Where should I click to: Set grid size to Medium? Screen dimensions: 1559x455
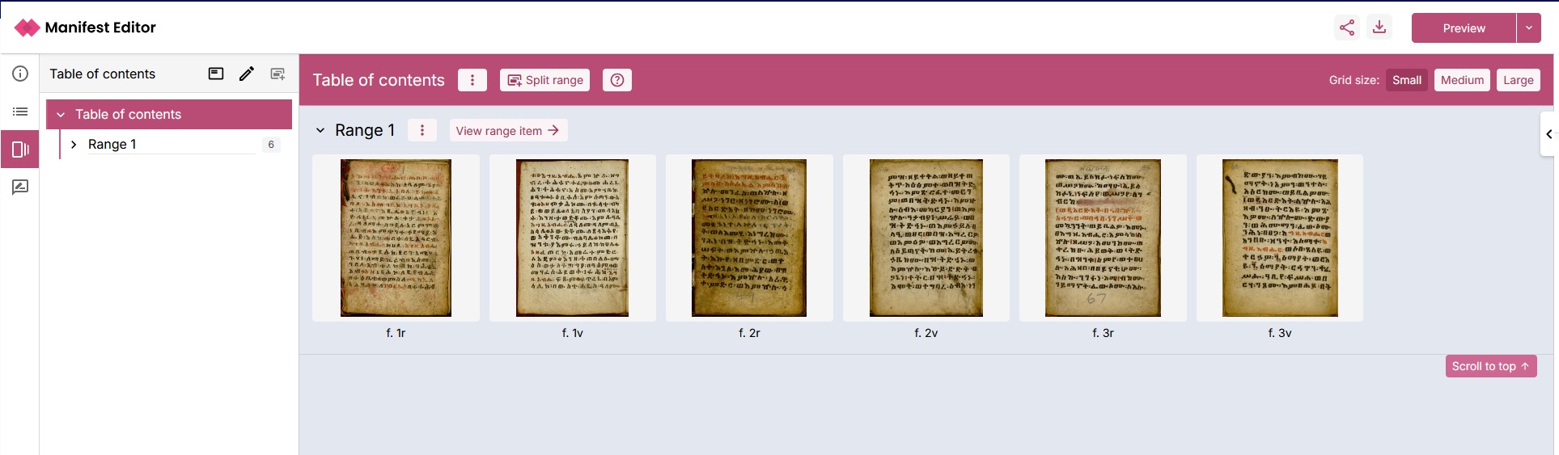[x=1462, y=80]
